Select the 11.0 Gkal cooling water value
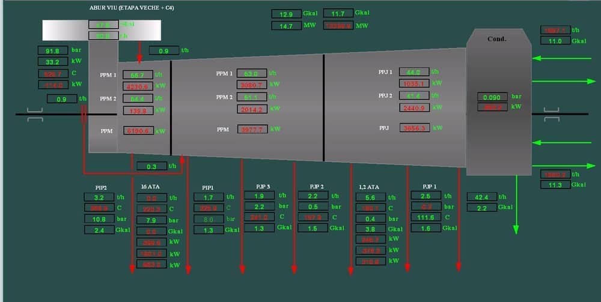 [556, 41]
